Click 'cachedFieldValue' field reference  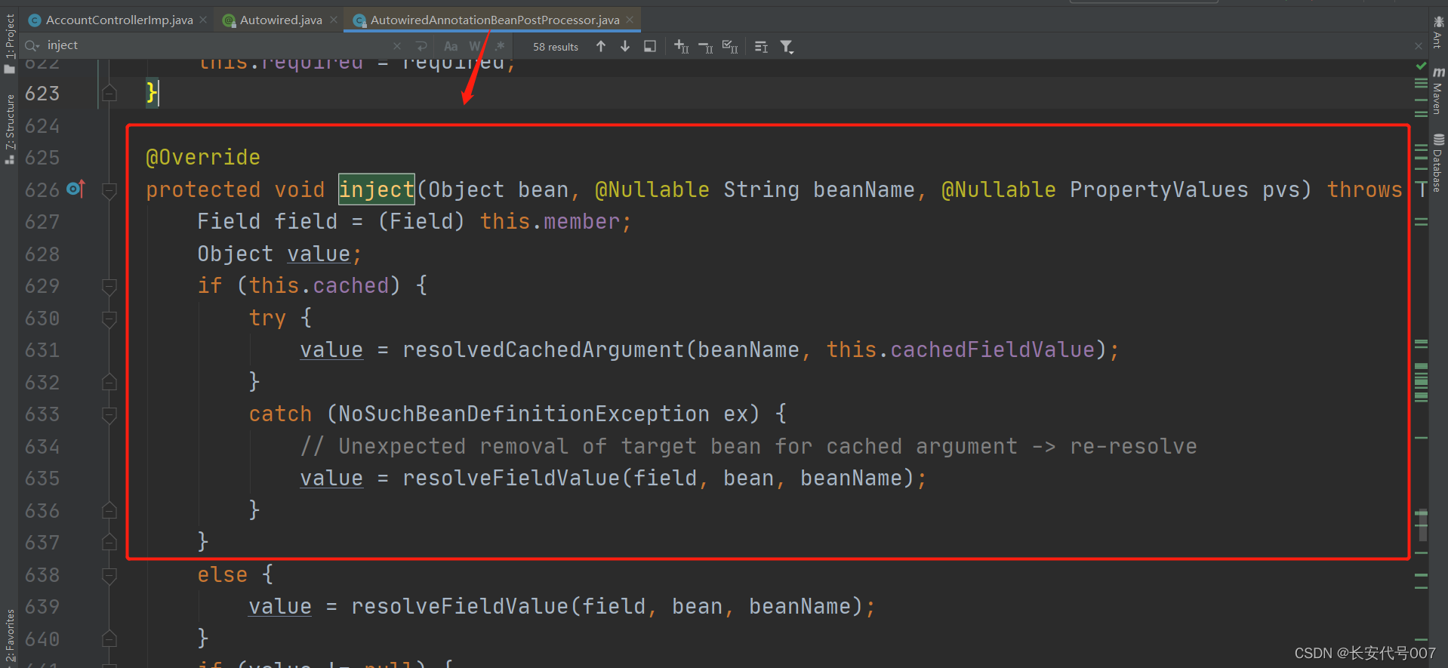point(992,350)
